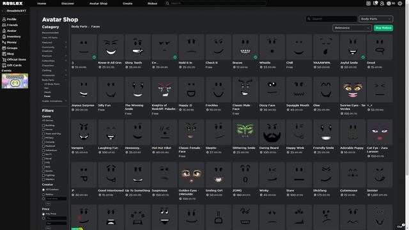
Task: Open the Gift Cards sidebar icon
Action: [x=4, y=65]
